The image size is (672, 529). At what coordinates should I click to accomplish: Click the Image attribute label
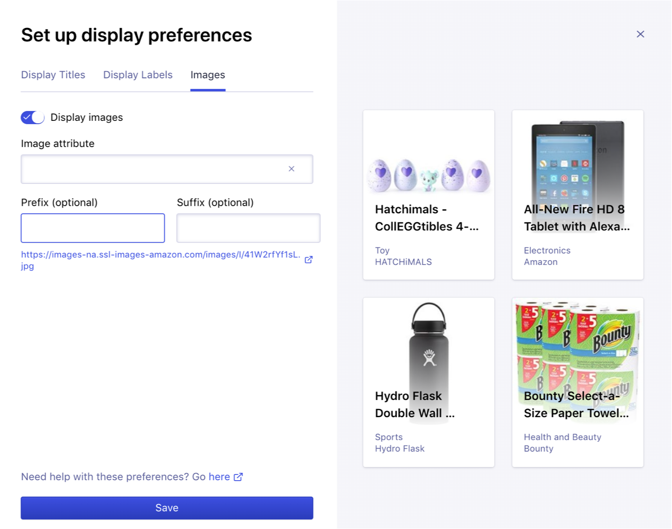coord(57,144)
